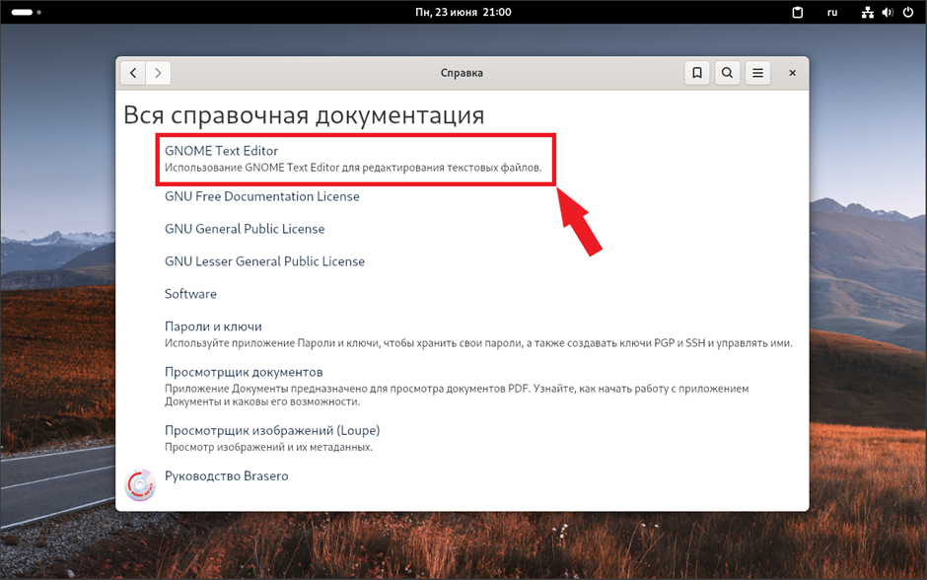Select Просмотрщик изображений (Loupe) entry
Viewport: 927px width, 580px height.
(271, 431)
